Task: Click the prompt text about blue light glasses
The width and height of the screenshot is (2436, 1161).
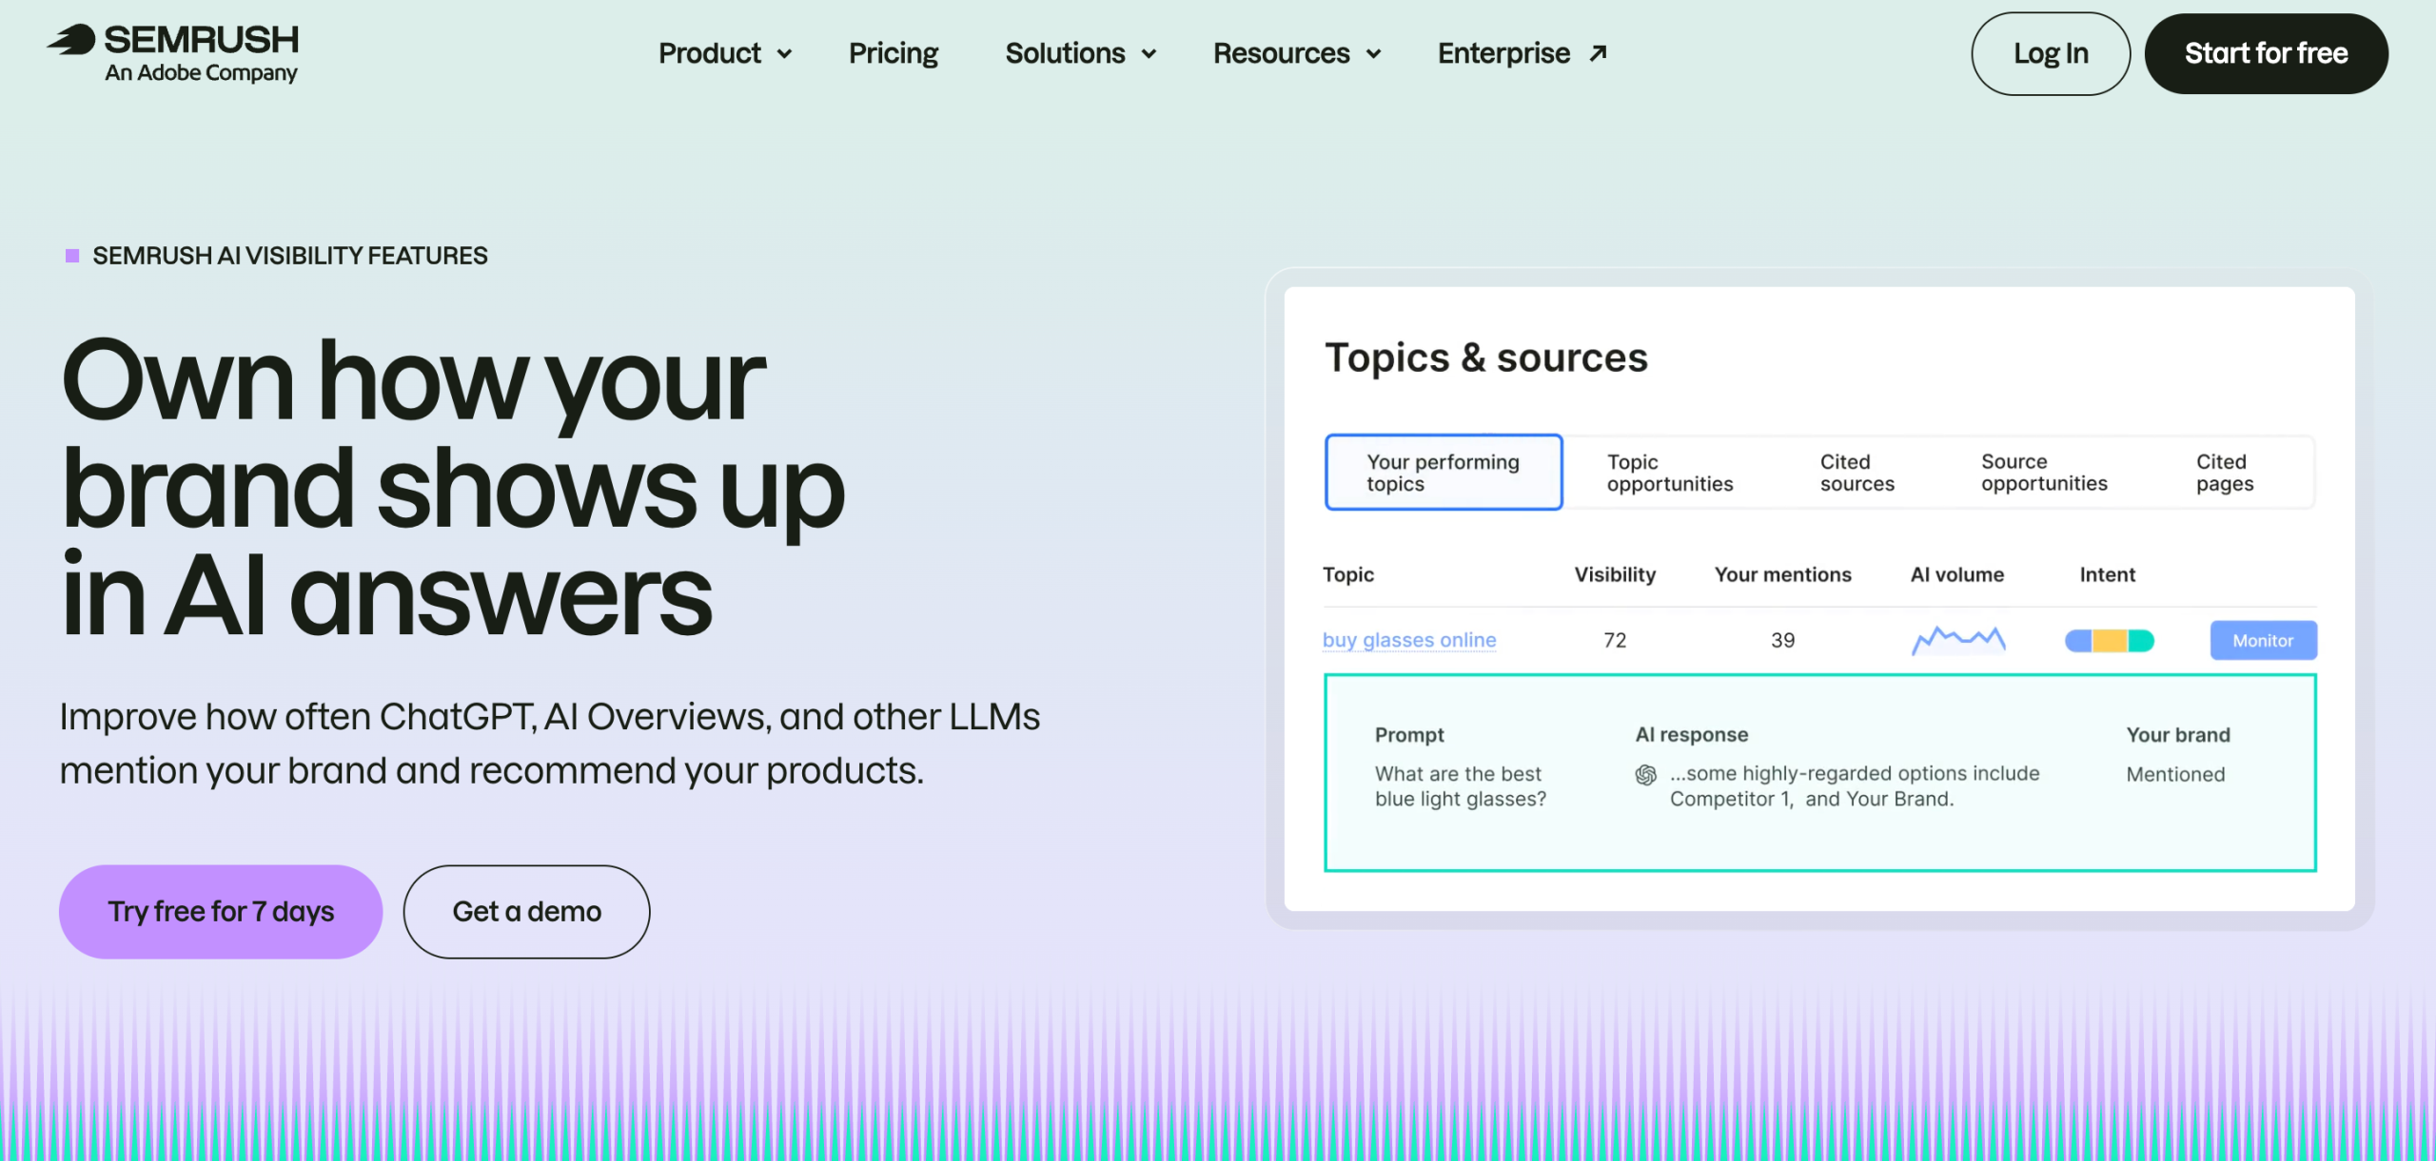Action: [1461, 786]
